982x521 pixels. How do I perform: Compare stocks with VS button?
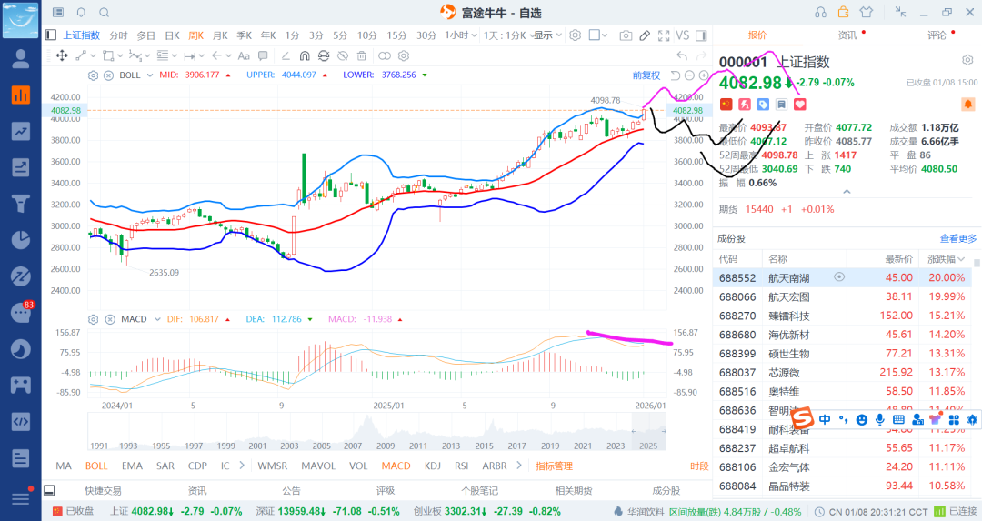click(683, 35)
